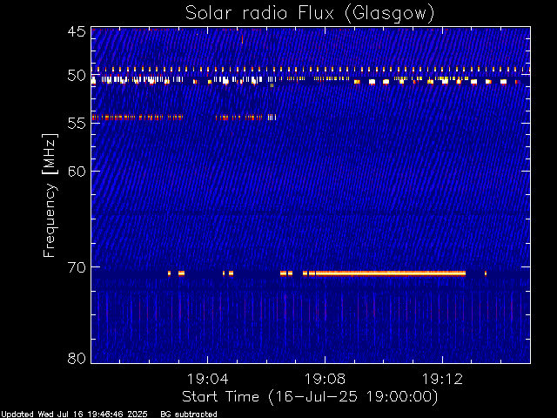The width and height of the screenshot is (557, 418).
Task: Click the 50 frequency tick label
Action: 77,76
